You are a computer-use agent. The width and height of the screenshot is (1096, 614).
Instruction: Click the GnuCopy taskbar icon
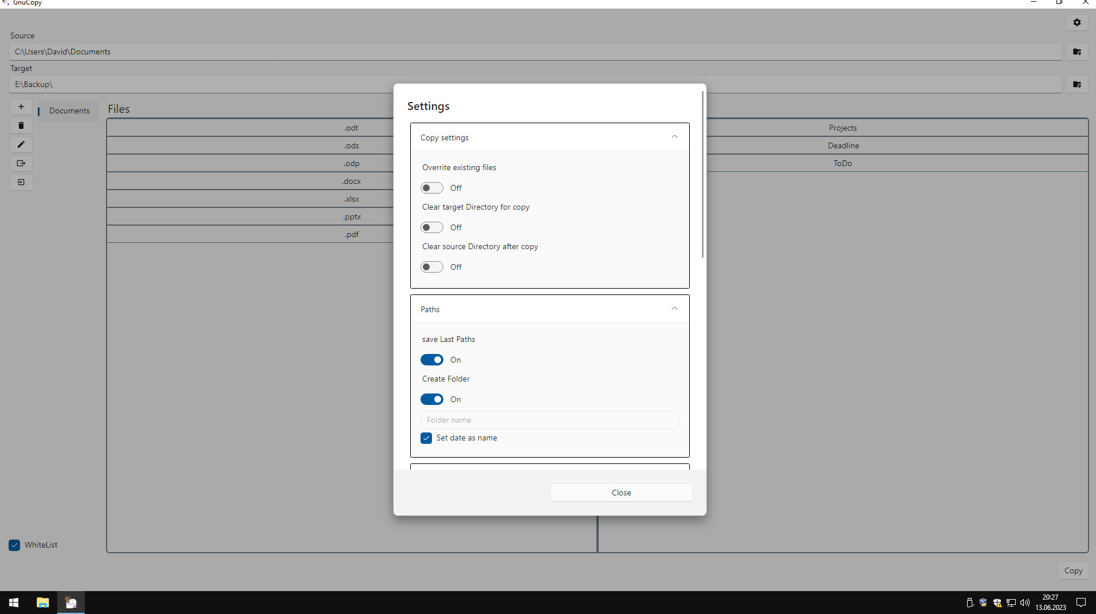(71, 603)
